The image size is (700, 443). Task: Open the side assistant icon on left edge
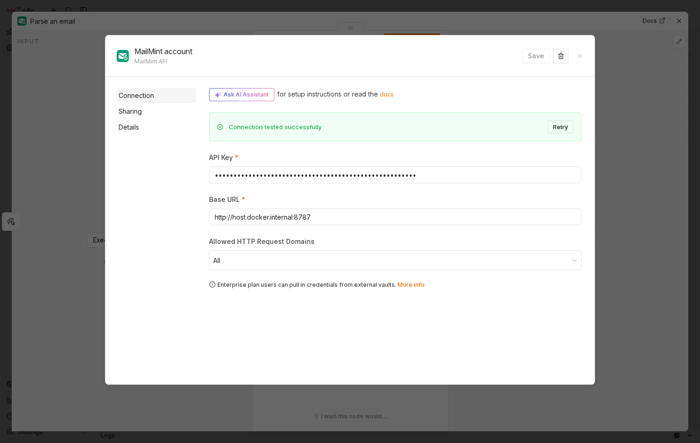11,221
